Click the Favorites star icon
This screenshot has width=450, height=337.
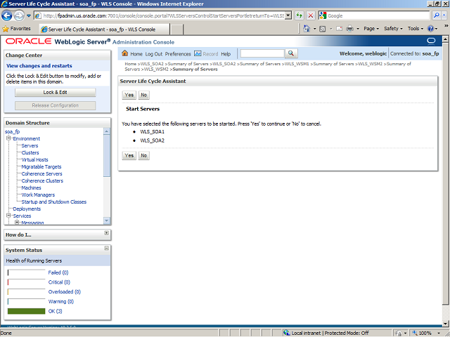point(6,29)
